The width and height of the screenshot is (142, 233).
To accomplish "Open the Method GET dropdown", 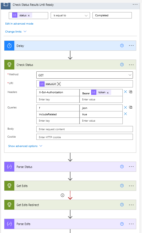I will pos(84,75).
